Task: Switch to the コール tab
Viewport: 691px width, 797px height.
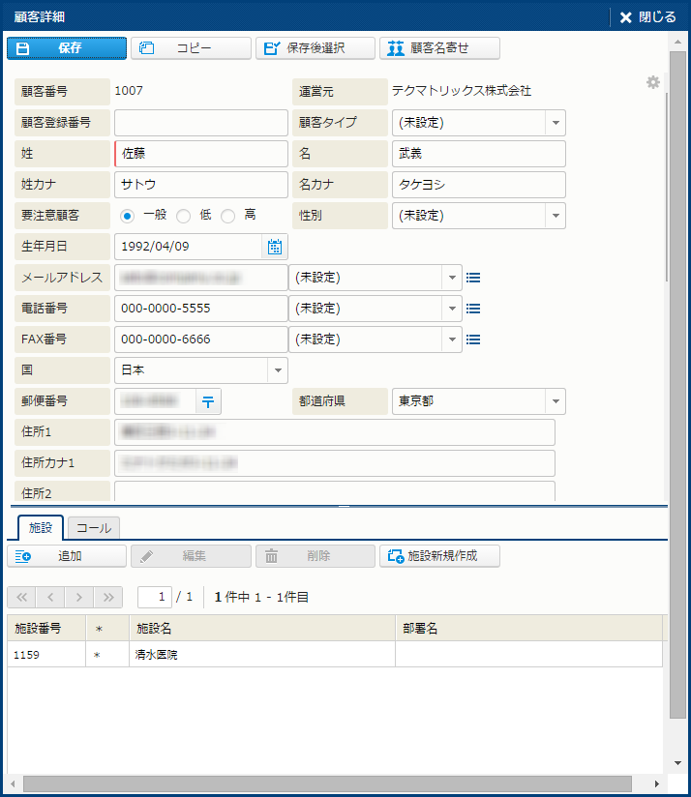Action: tap(94, 528)
